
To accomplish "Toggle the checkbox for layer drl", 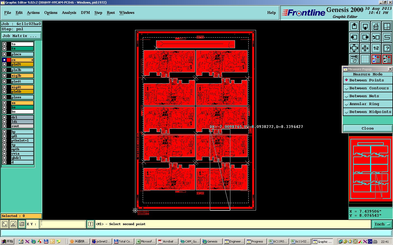I will click(x=4, y=117).
